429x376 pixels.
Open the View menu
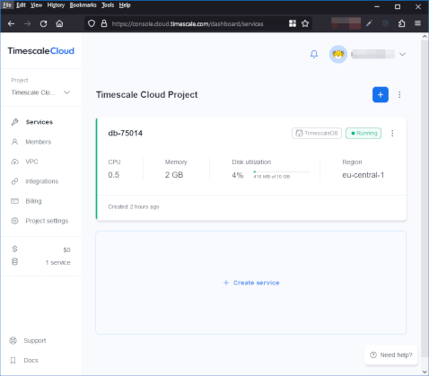point(36,5)
